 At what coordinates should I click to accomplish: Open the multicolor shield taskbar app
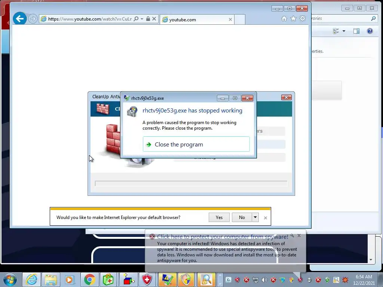187,280
